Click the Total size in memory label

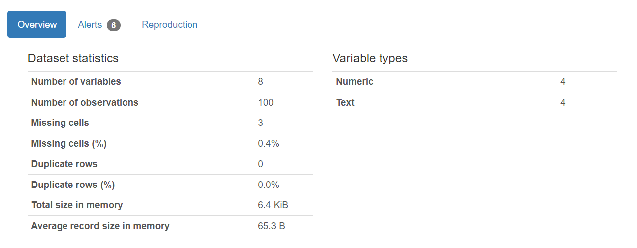pos(77,205)
